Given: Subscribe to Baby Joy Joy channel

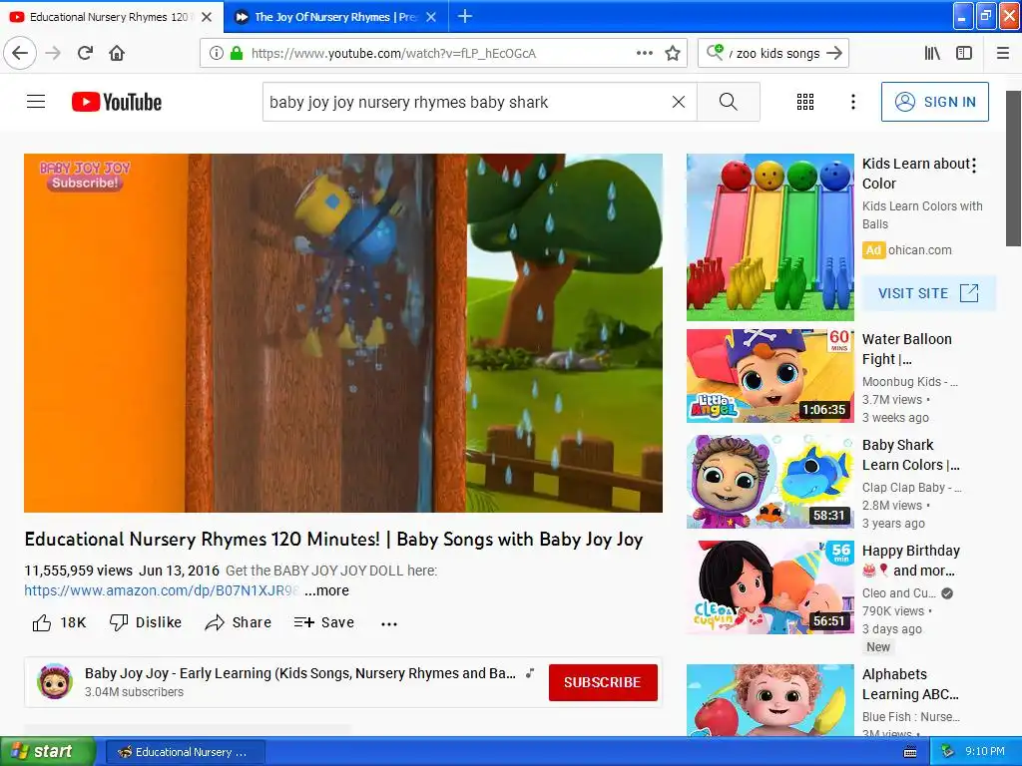Looking at the screenshot, I should (603, 682).
